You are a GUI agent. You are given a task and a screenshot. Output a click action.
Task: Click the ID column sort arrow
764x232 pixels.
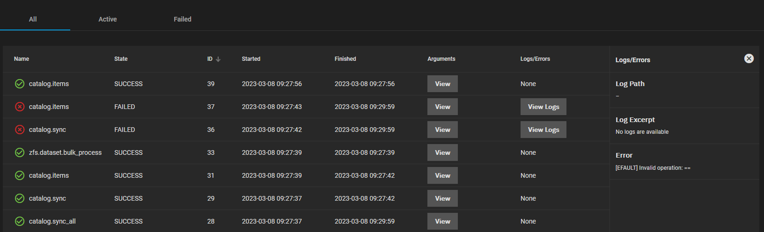pyautogui.click(x=218, y=59)
